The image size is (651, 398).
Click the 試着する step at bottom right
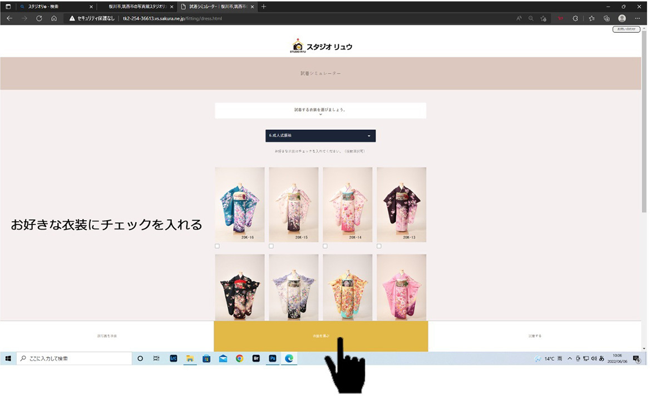[x=535, y=336]
